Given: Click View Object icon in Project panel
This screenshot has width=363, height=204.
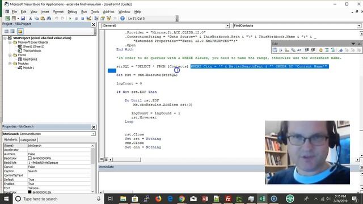Looking at the screenshot, I should (x=12, y=31).
